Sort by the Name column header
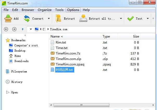The image size is (157, 110). [x=75, y=36]
